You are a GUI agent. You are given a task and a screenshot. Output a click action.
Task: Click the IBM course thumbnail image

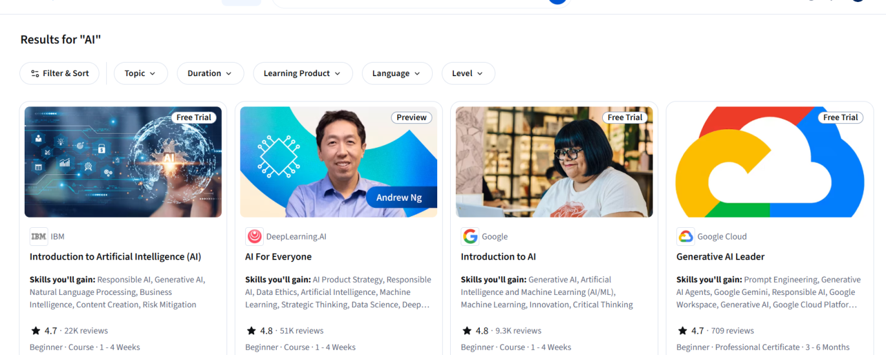pyautogui.click(x=123, y=162)
